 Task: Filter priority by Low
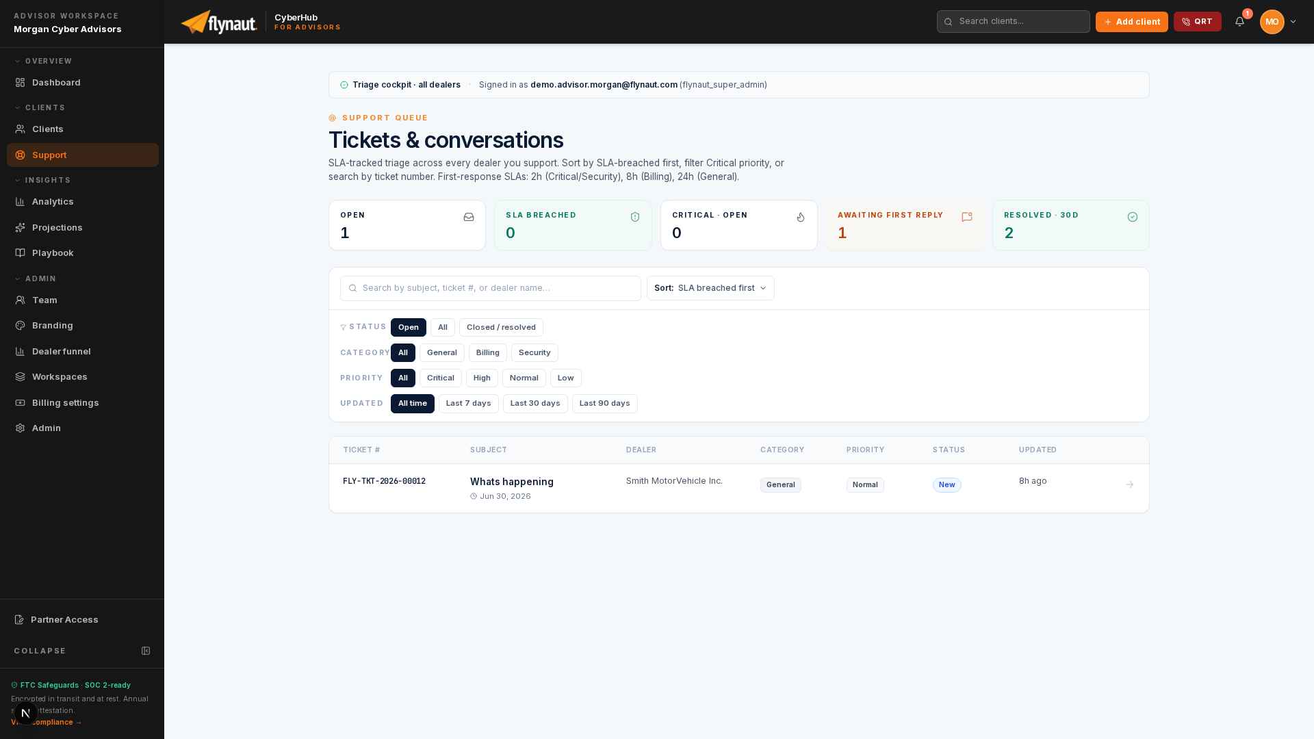566,378
